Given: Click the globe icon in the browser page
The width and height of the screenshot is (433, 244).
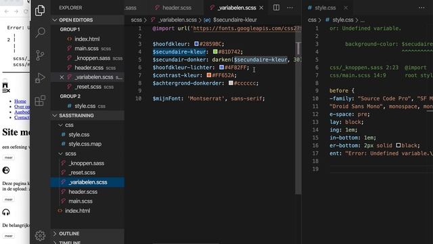Looking at the screenshot, I should click(6, 170).
